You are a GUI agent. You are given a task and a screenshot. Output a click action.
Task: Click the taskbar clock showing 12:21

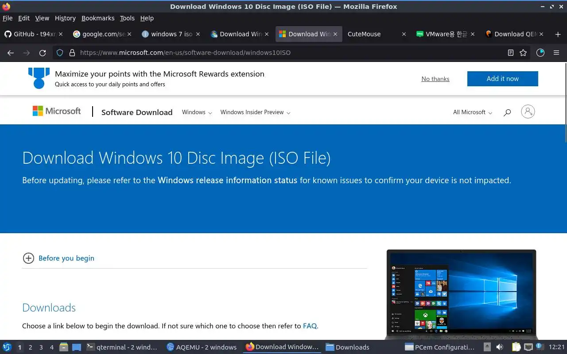point(557,347)
